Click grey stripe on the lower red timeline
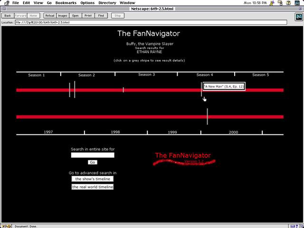 click(x=207, y=116)
